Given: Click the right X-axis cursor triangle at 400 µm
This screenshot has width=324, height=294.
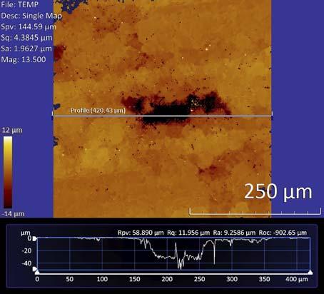Looking at the screenshot, I should point(310,273).
